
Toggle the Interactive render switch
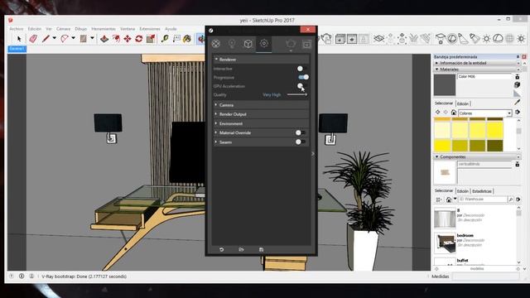pyautogui.click(x=302, y=69)
